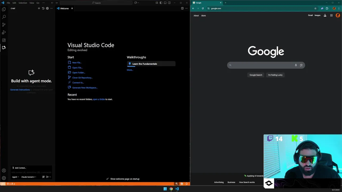This screenshot has width=342, height=192.
Task: Open the Manage gear in activity bar
Action: 4,178
